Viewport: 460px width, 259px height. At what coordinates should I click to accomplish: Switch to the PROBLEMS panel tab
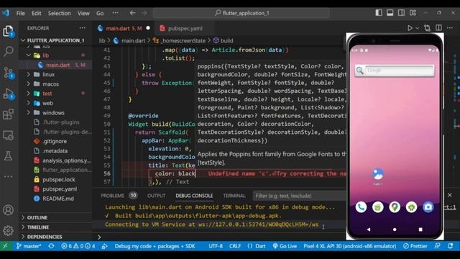point(112,196)
